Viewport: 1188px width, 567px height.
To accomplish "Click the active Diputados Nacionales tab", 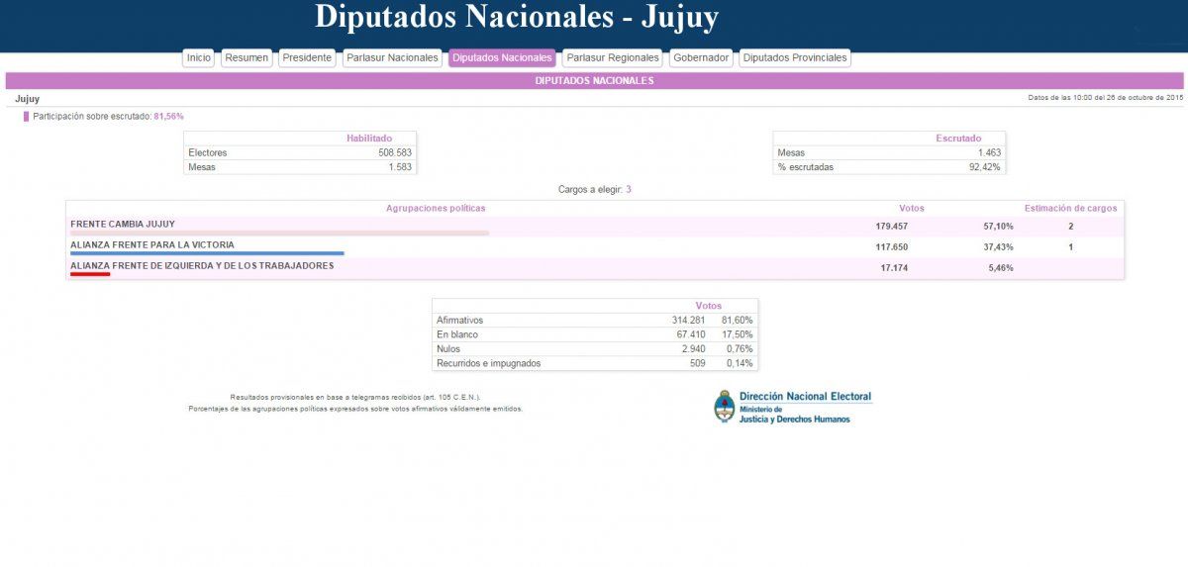I will pyautogui.click(x=502, y=58).
